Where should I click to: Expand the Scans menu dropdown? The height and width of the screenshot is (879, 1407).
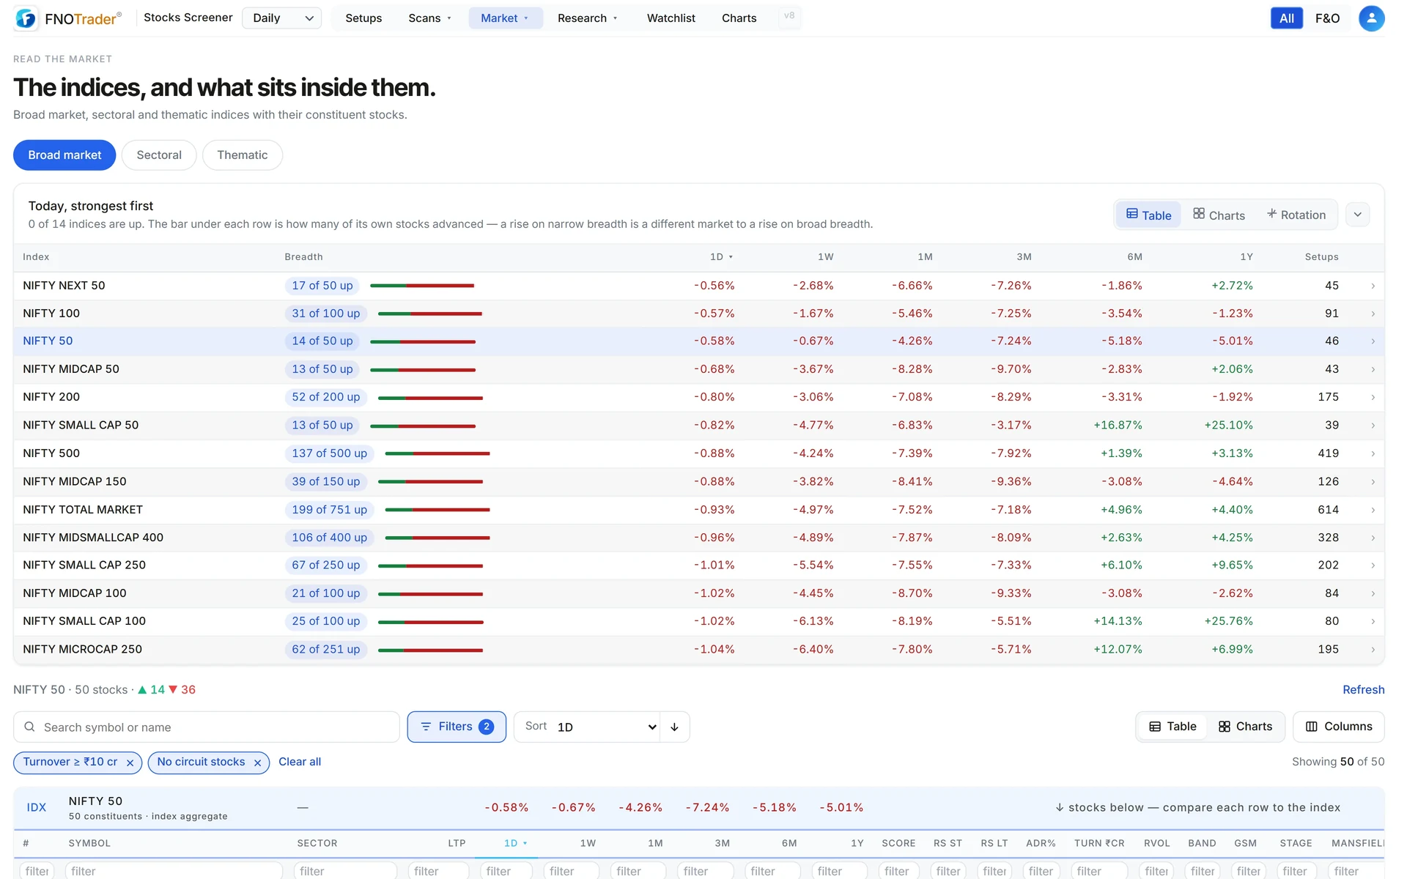(x=430, y=18)
